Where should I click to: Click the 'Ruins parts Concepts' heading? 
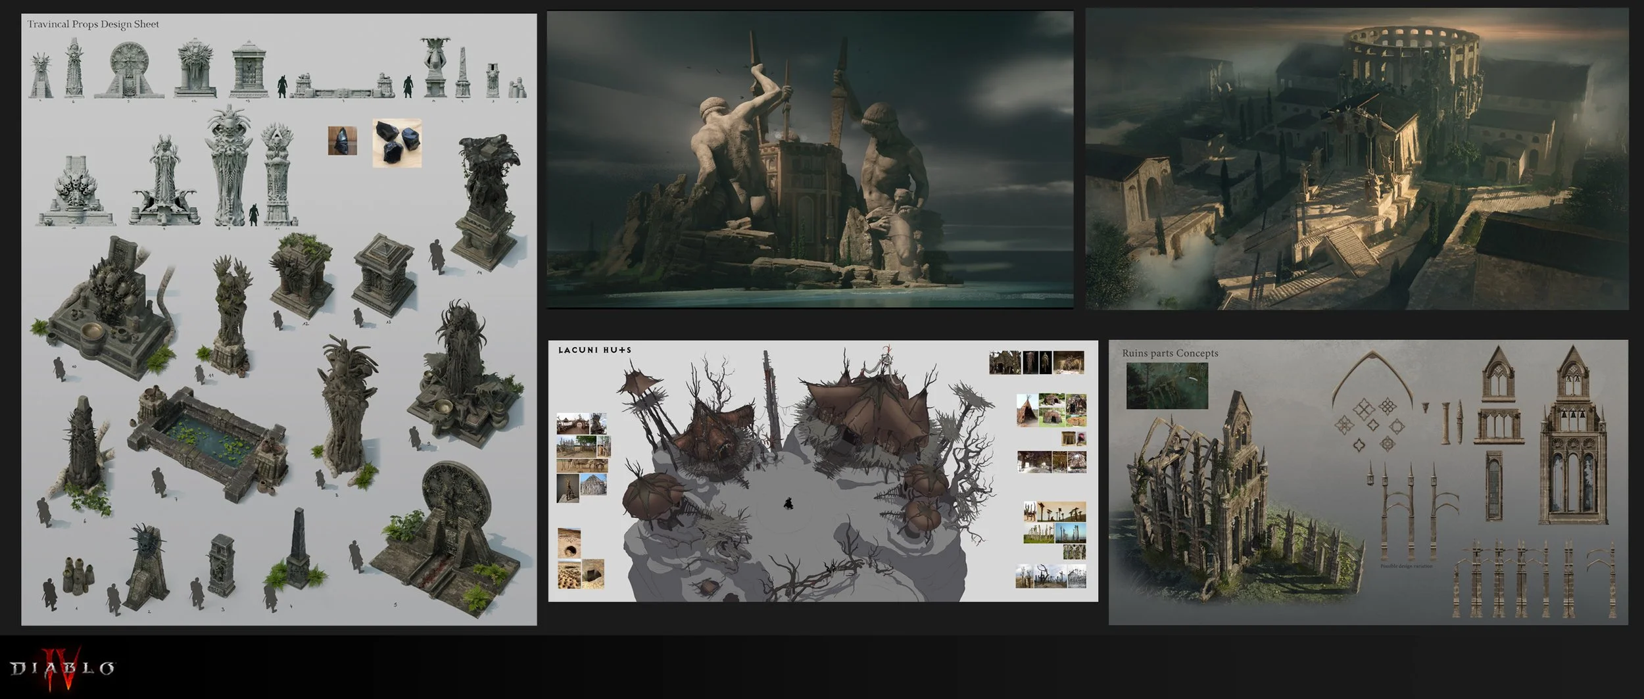[x=1170, y=353]
